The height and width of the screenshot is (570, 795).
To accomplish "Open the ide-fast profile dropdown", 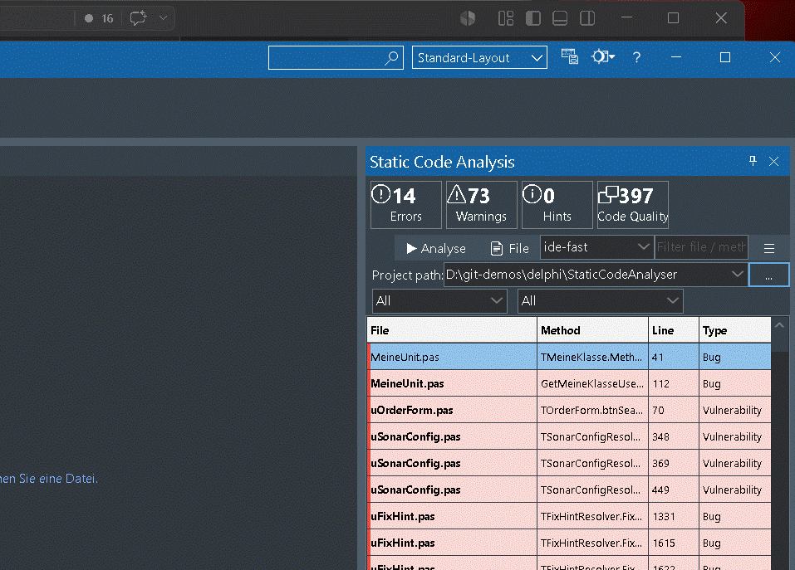I will [596, 247].
